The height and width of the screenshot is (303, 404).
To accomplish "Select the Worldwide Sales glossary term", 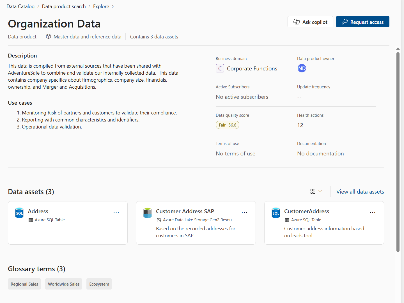I will tap(64, 284).
